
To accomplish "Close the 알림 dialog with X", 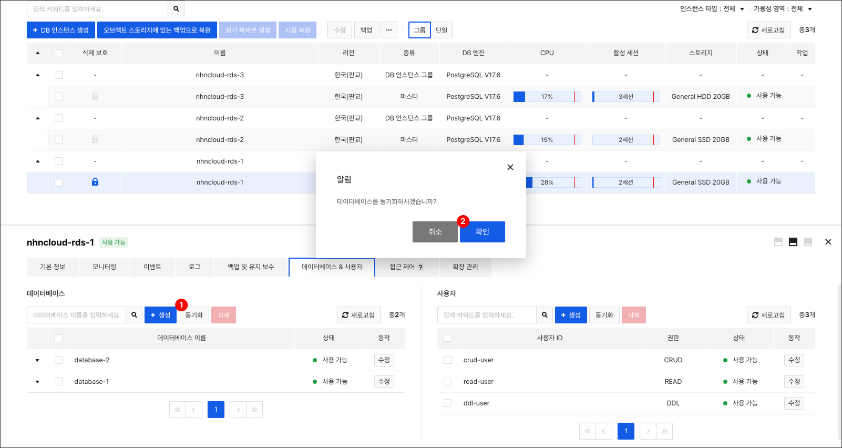I will (x=510, y=167).
